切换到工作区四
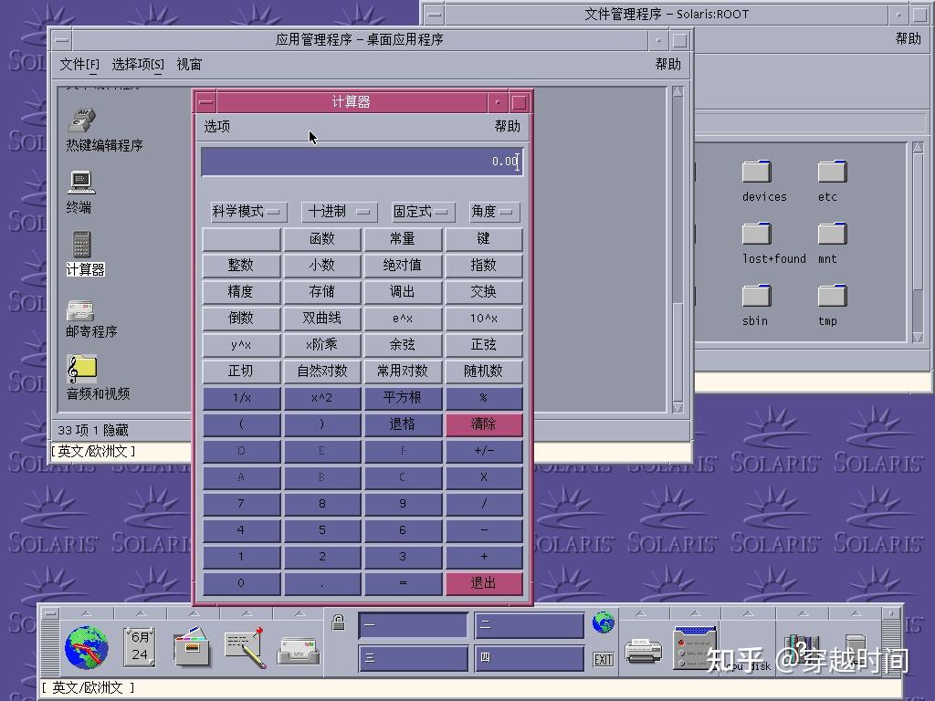Viewport: 935px width, 701px height. pos(528,657)
